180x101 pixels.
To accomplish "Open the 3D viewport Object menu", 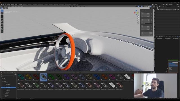I will [x=22, y=6].
